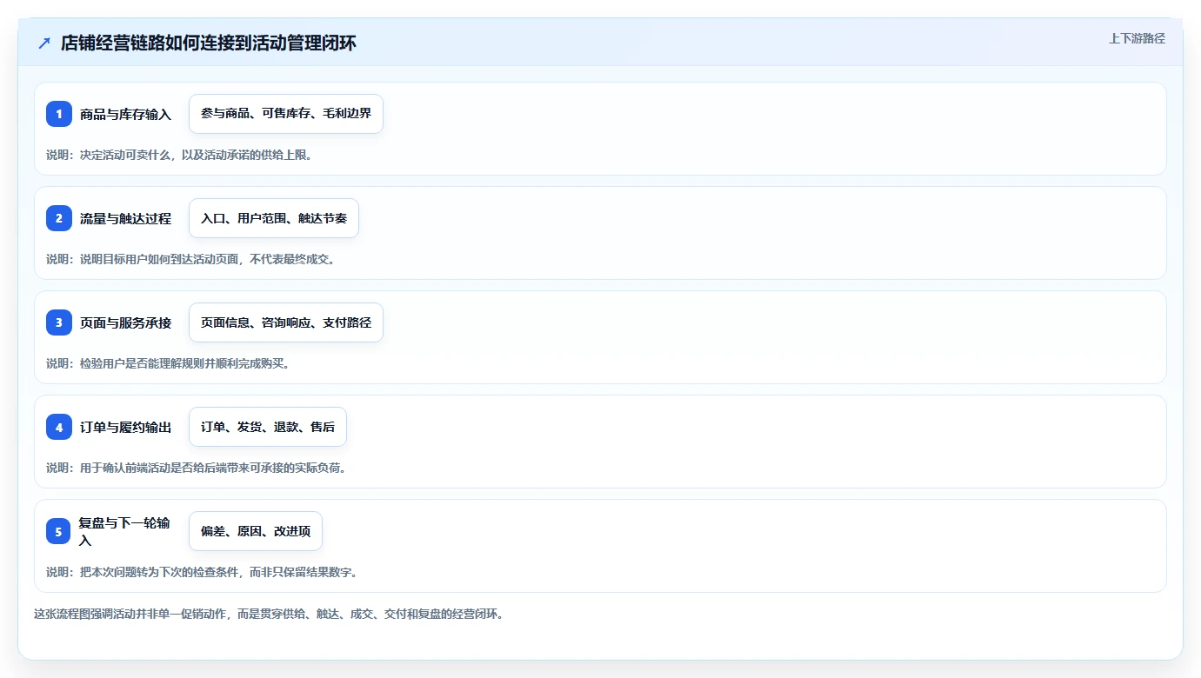Select the '偏差、原因、改进项' chip
This screenshot has height=678, width=1201.
(x=256, y=531)
